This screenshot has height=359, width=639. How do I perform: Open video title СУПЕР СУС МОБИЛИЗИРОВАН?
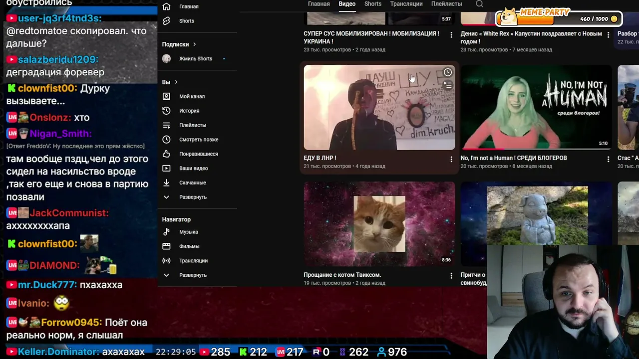point(371,37)
